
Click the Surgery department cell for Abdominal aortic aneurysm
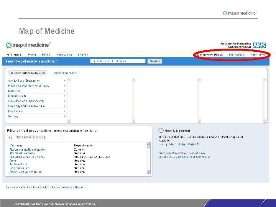79,149
